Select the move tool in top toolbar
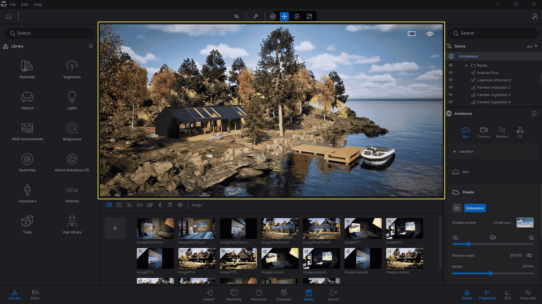Image resolution: width=542 pixels, height=304 pixels. click(284, 16)
